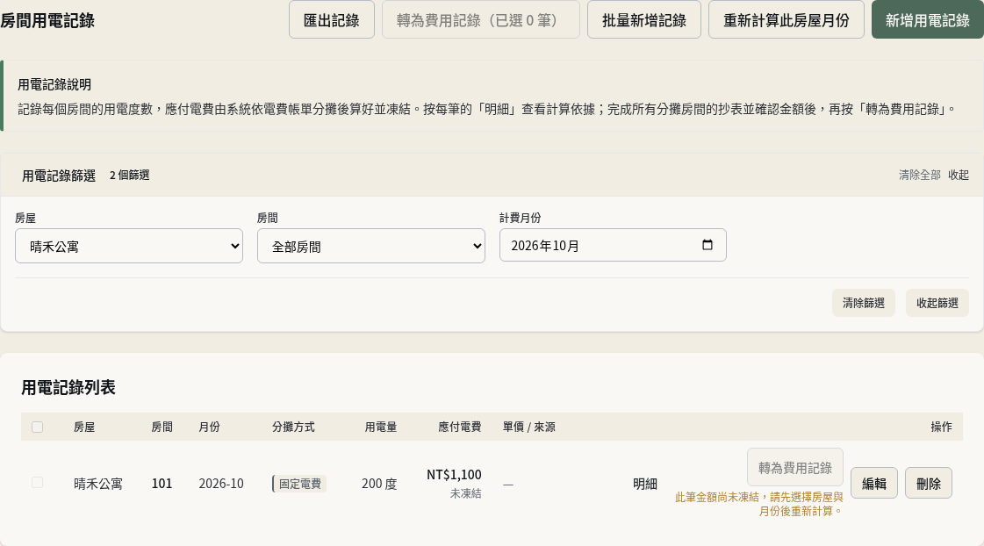Collapse the filter panel via 收起

(959, 175)
